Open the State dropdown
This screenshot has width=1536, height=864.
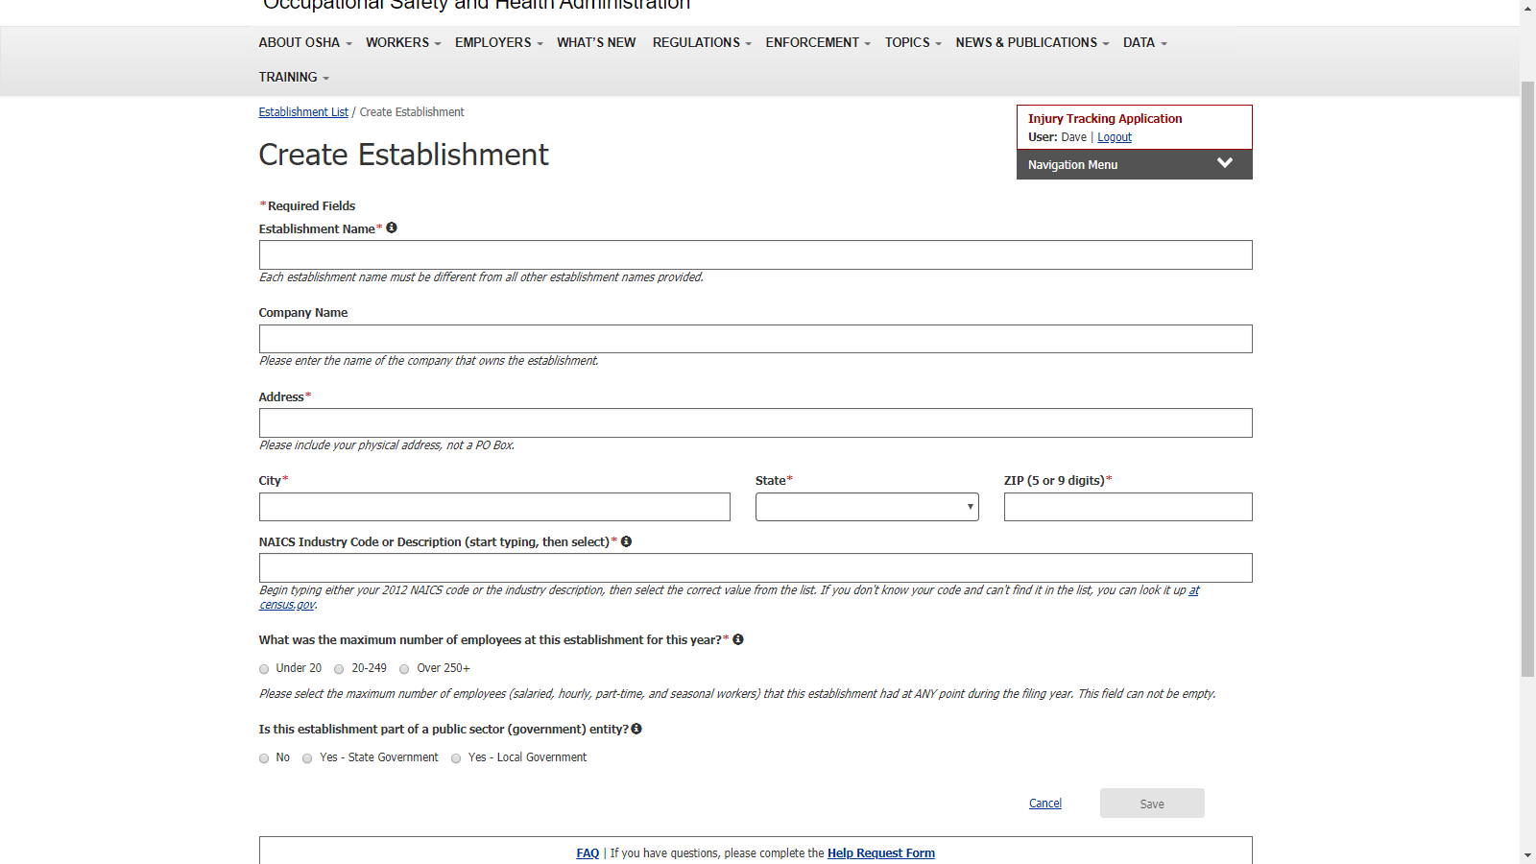point(866,507)
